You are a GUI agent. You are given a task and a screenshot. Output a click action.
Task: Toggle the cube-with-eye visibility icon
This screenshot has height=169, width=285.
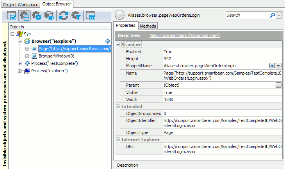(49, 16)
